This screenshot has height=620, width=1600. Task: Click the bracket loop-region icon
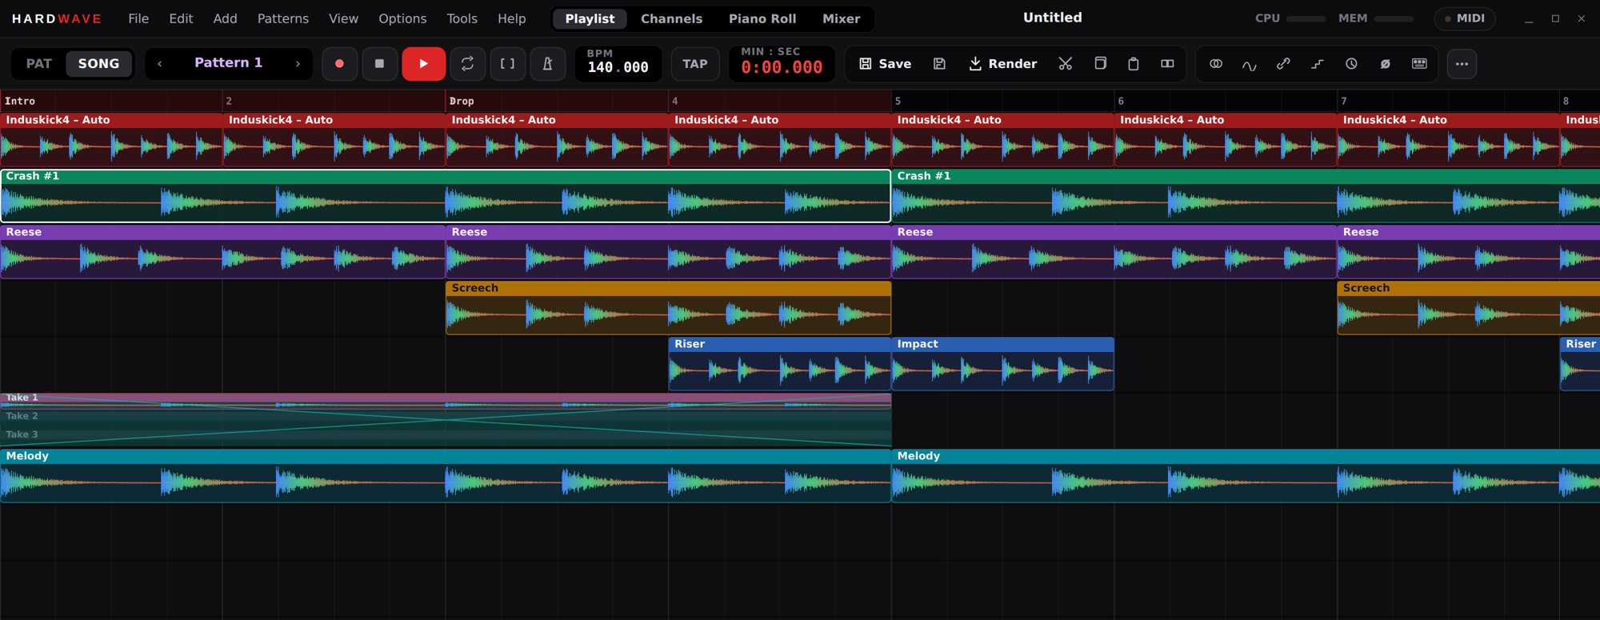tap(507, 64)
